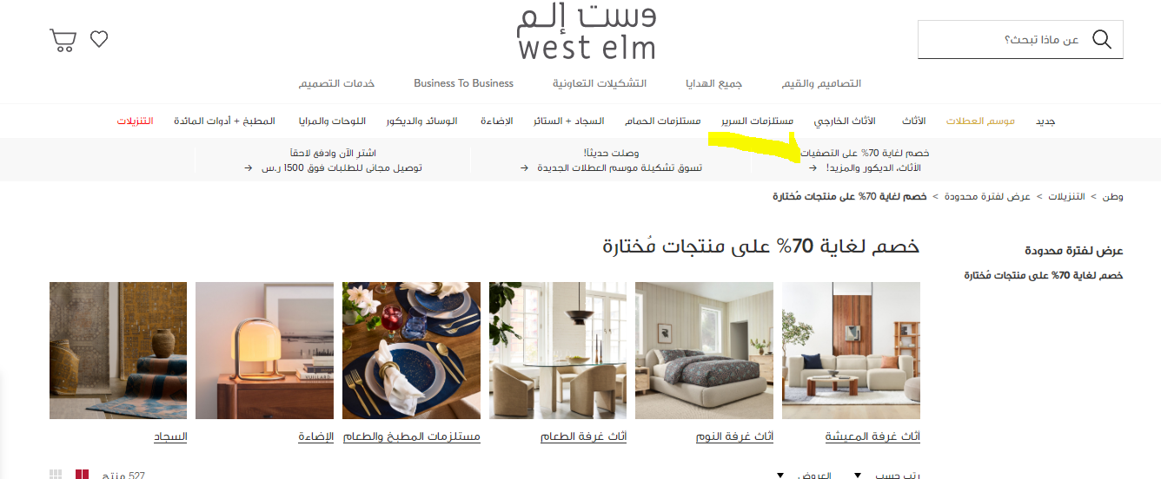Screen dimensions: 1161x479
Task: Switch to the small grid view icon
Action: [56, 475]
